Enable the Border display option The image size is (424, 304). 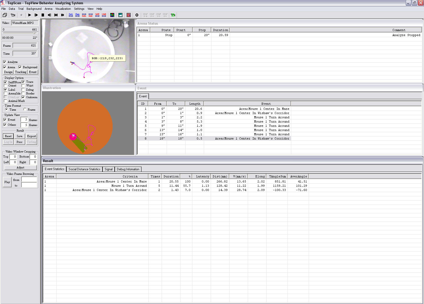click(x=23, y=93)
